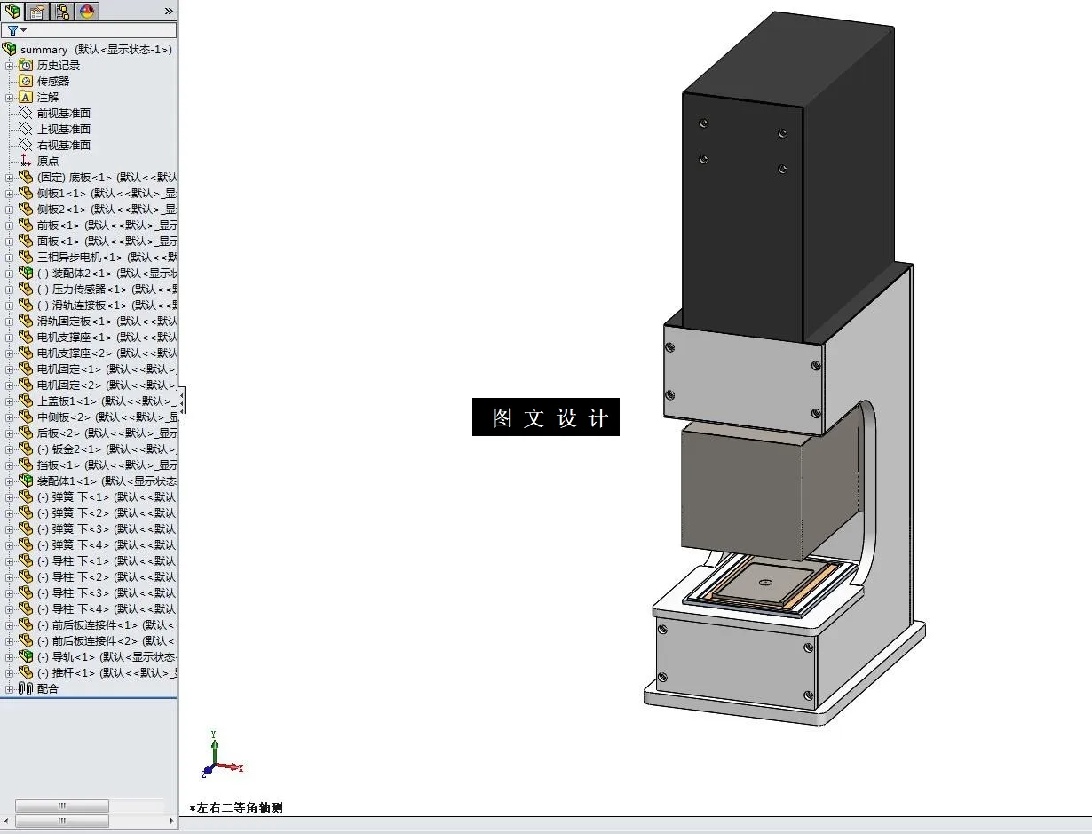Select 弹簧 下<4> in the tree
This screenshot has height=834, width=1092.
pyautogui.click(x=107, y=544)
